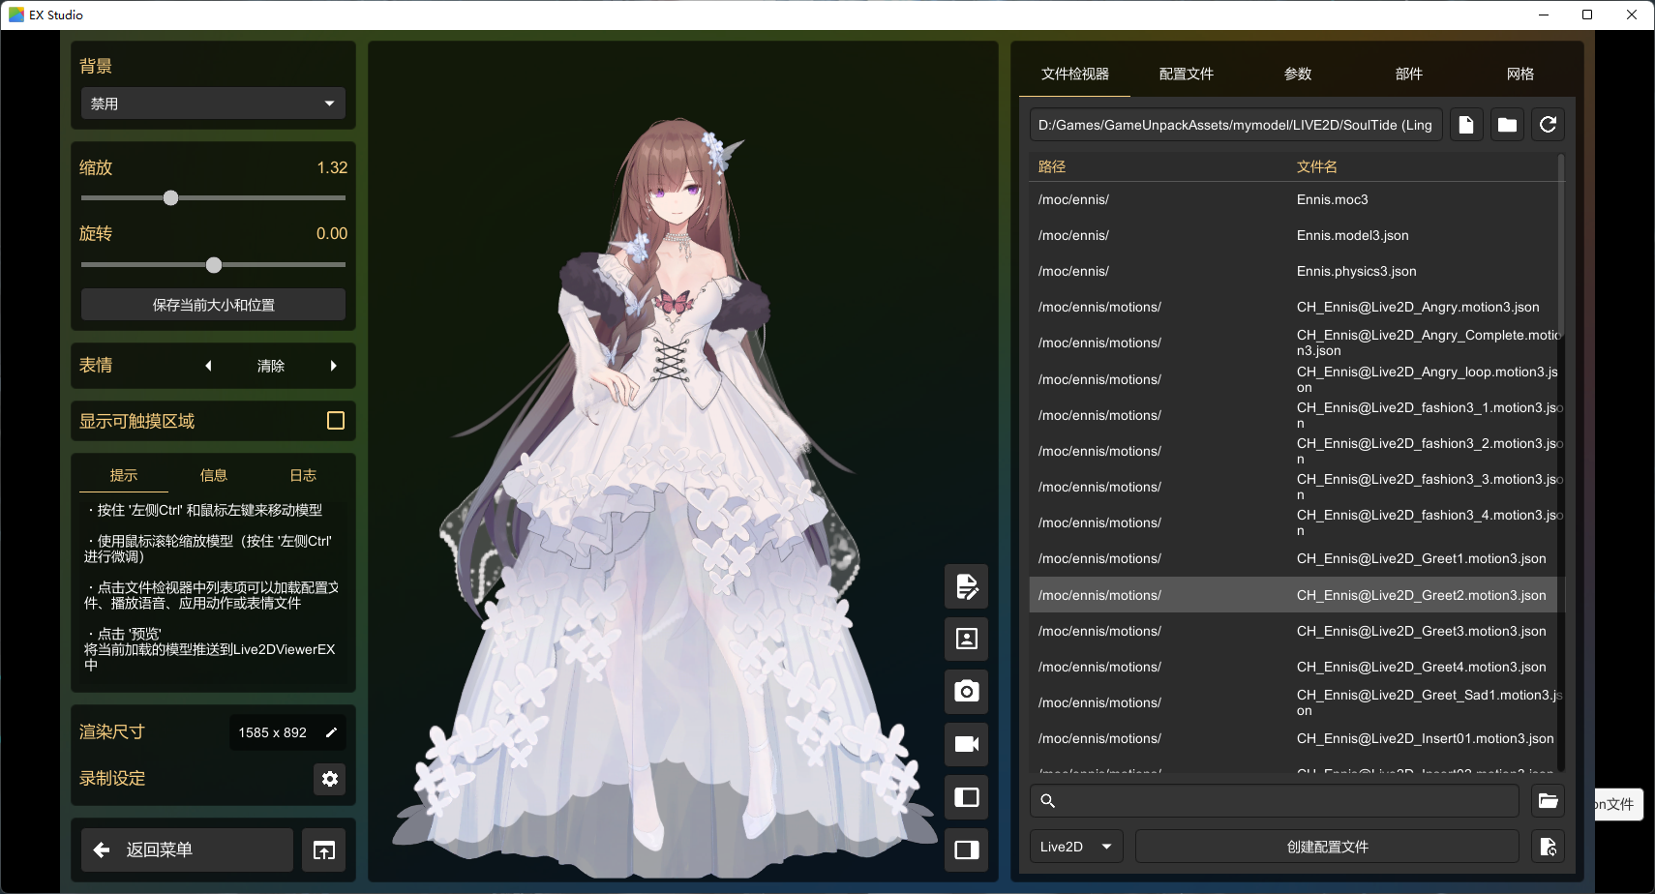Select the 提示 tab
The width and height of the screenshot is (1655, 894).
tap(124, 475)
